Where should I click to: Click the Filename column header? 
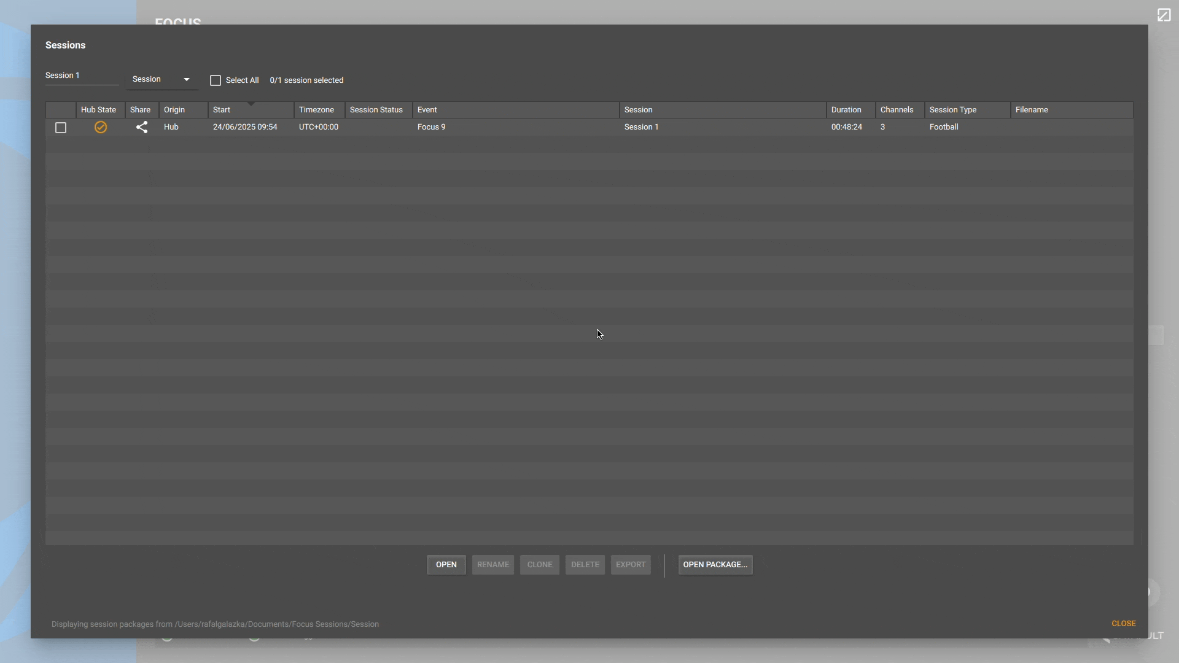[1072, 110]
